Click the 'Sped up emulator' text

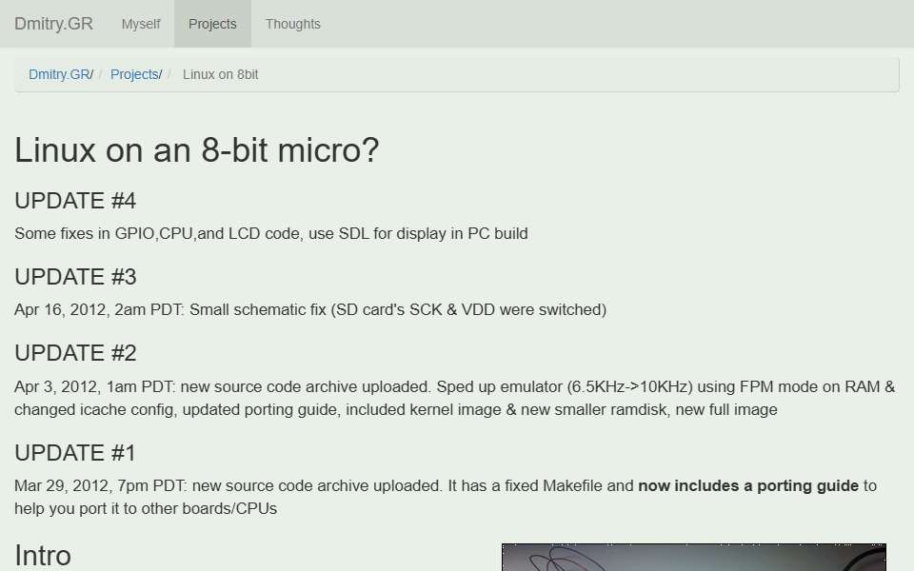[x=492, y=387]
